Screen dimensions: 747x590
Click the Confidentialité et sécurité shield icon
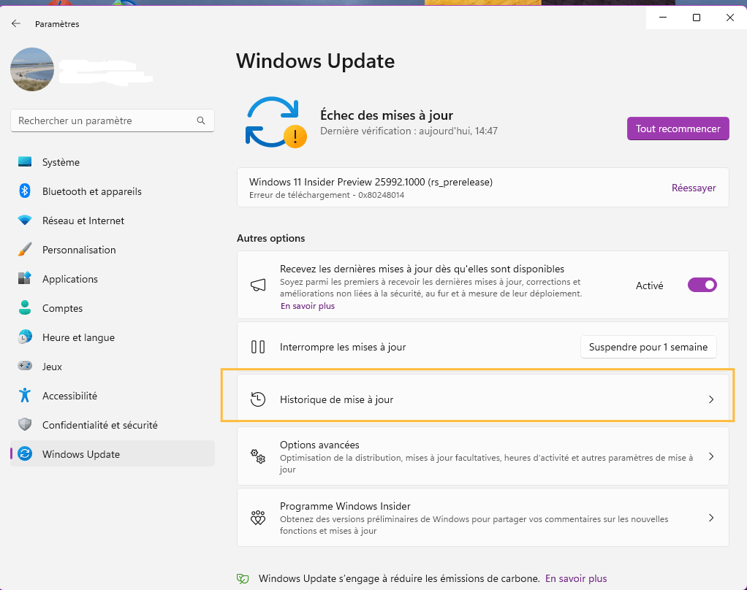[x=25, y=424]
